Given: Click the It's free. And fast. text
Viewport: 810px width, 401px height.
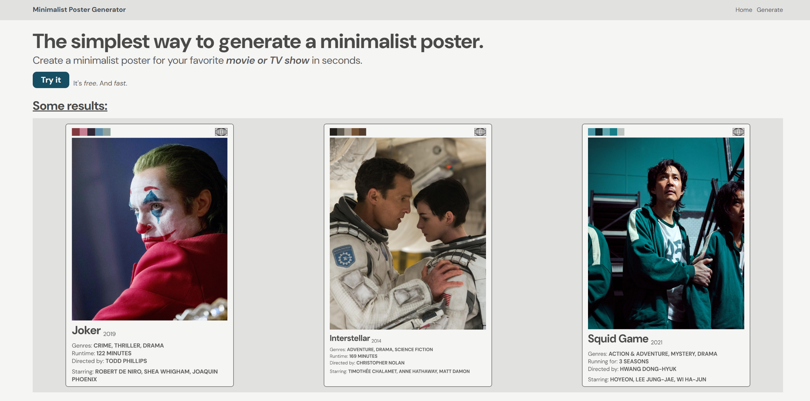Looking at the screenshot, I should (100, 83).
